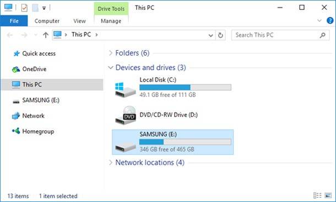
Task: Expand the Network locations (4) group
Action: (x=111, y=162)
